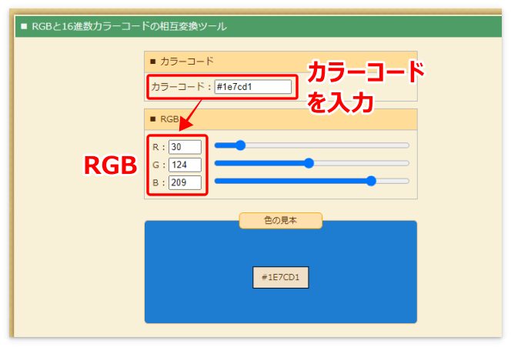The width and height of the screenshot is (511, 347).
Task: Click the R slider handle
Action: (241, 145)
